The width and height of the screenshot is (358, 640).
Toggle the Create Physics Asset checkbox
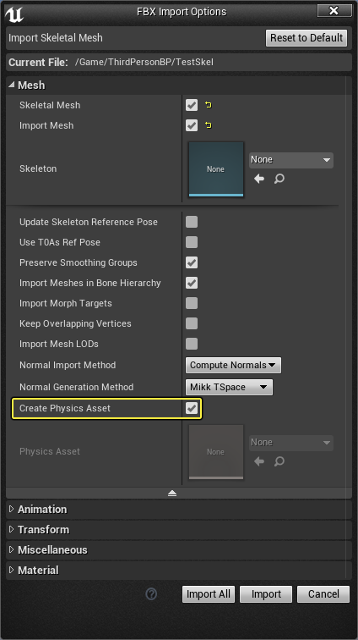pyautogui.click(x=192, y=408)
